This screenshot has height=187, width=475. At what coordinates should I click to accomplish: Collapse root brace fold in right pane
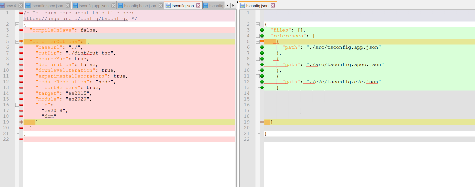(258, 24)
